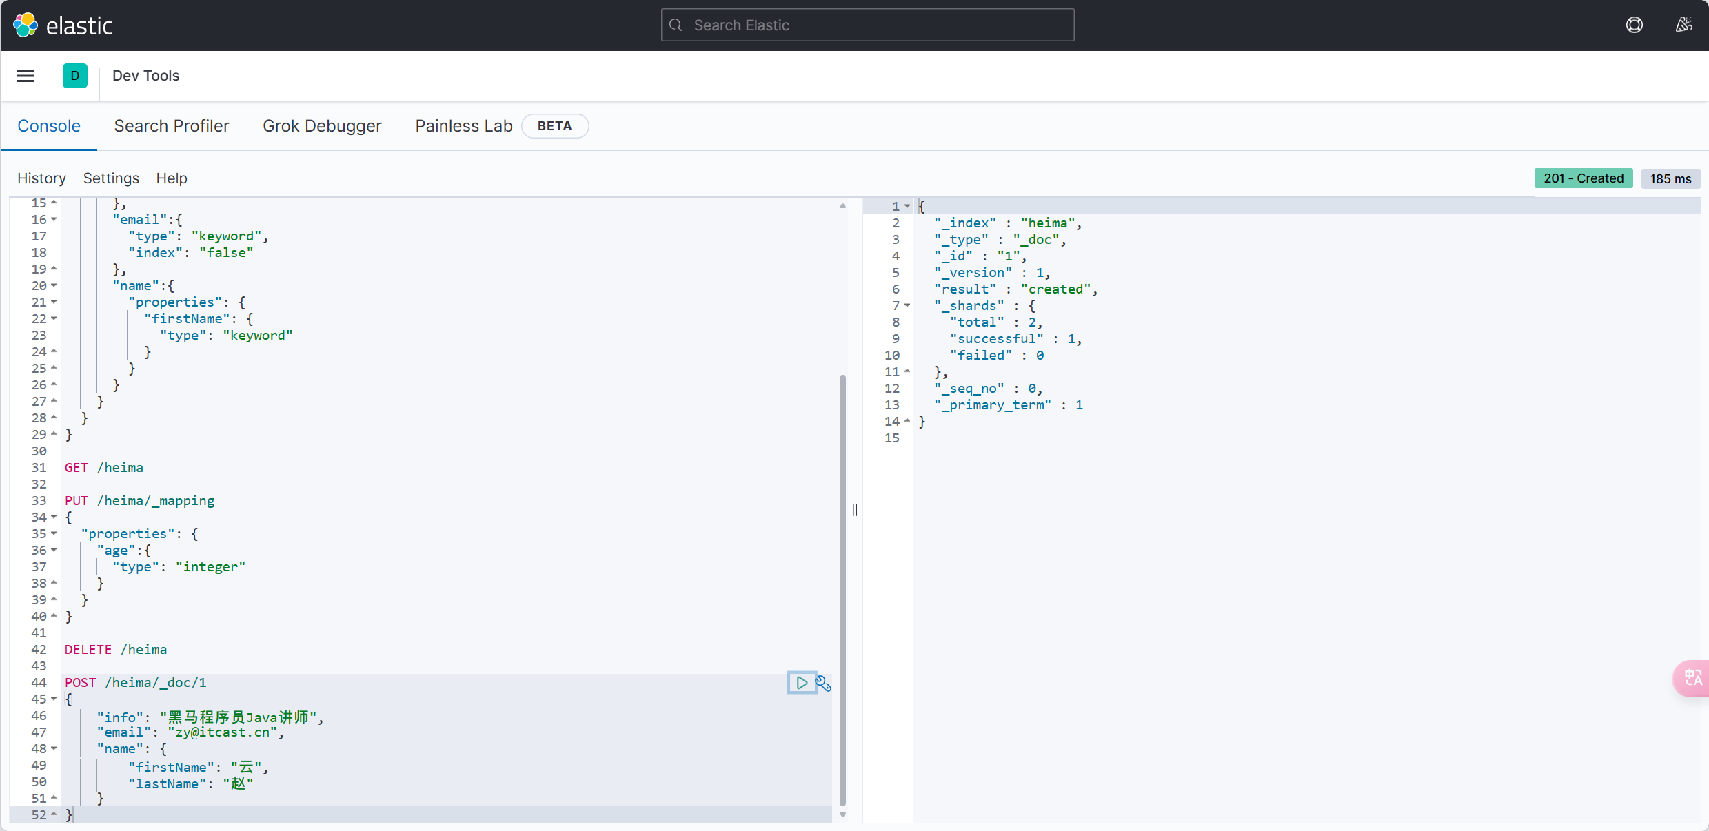Focus the Search Elastic input field
Viewport: 1709px width, 831px height.
pos(867,25)
